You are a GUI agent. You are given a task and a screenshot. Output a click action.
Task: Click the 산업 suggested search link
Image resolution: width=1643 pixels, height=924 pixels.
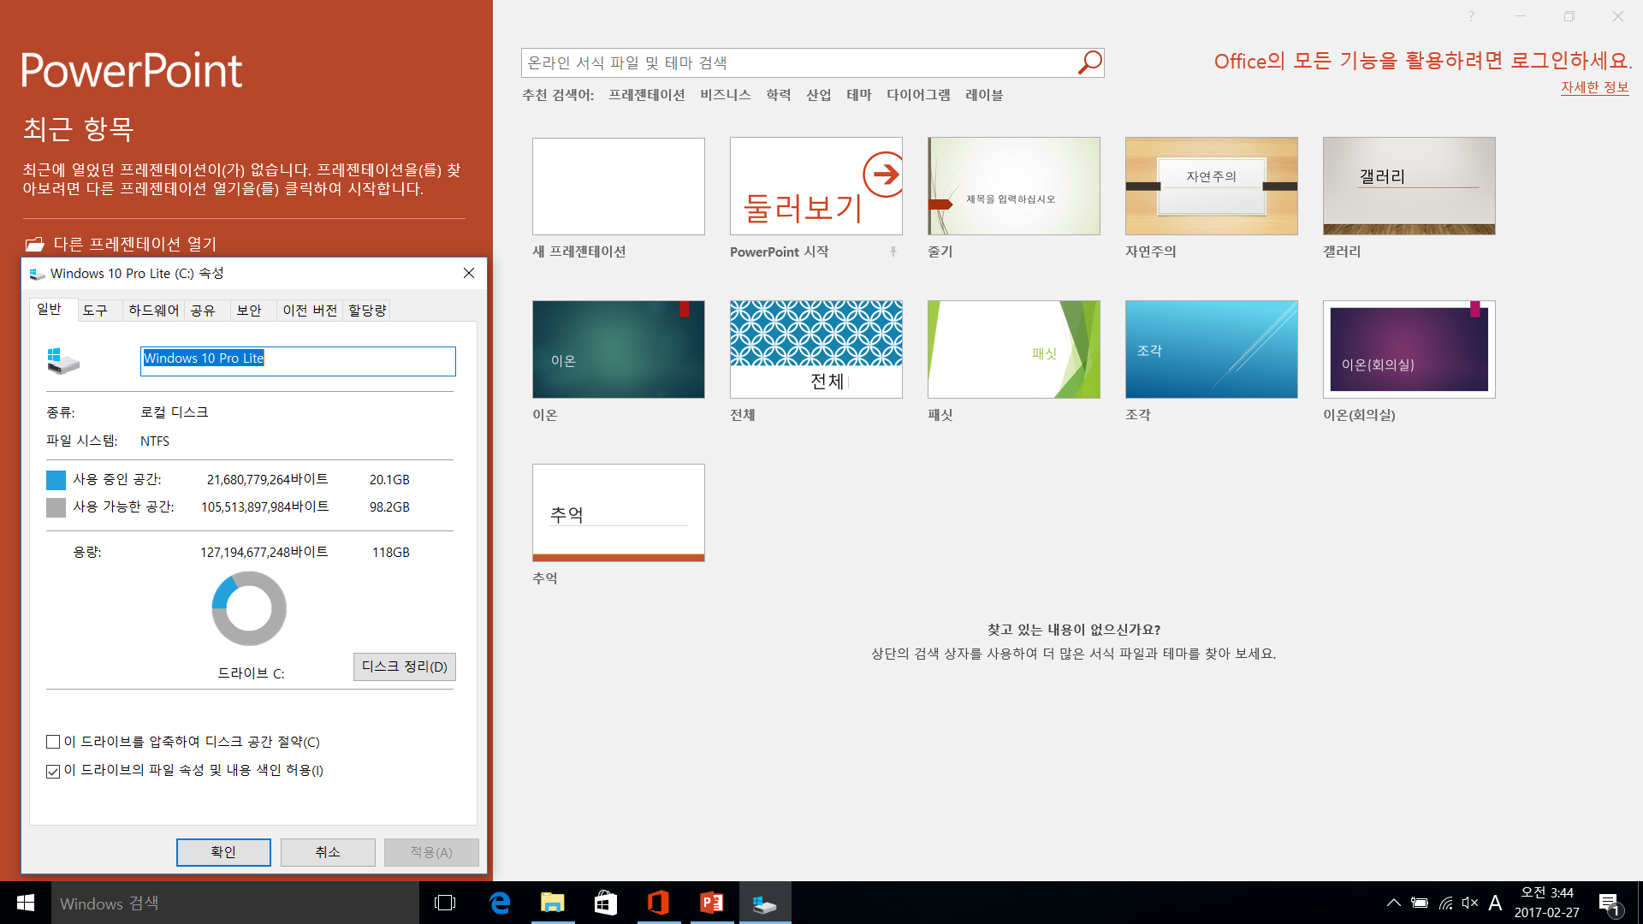click(819, 95)
